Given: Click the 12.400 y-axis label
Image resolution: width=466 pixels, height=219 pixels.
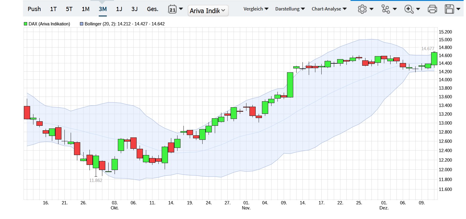Looking at the screenshot, I should point(445,151).
